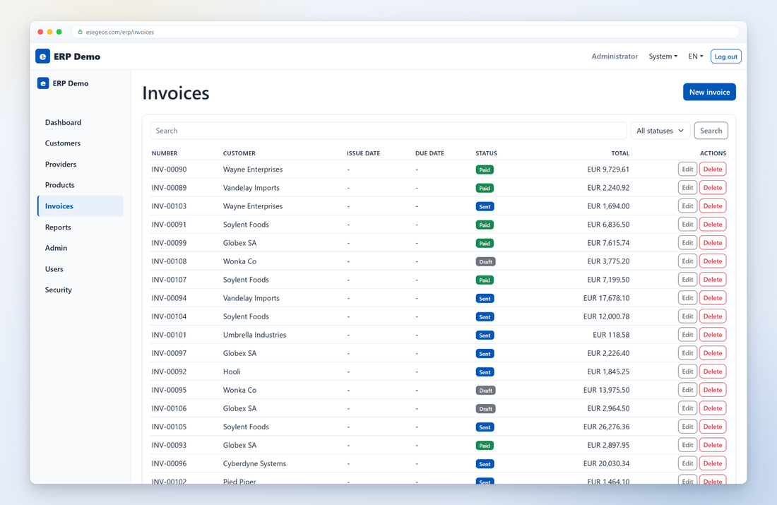Delete invoice INV-00103
Screen dimensions: 777x505
[x=713, y=206]
